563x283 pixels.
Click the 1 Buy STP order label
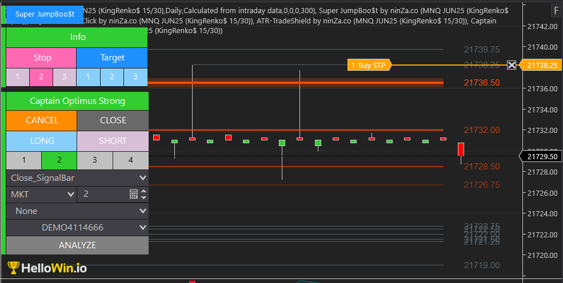[369, 65]
